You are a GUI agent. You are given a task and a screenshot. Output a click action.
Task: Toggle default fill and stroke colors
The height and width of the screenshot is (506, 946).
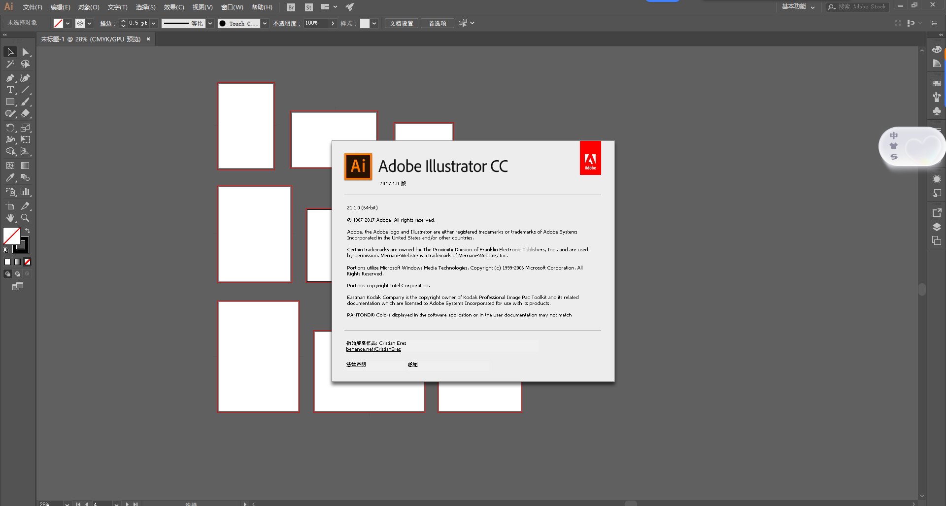point(6,250)
